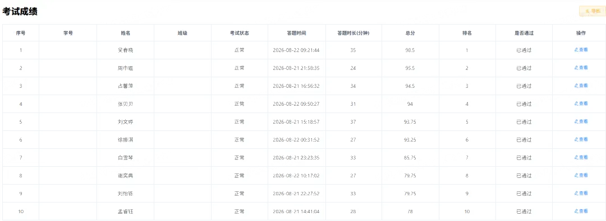This screenshot has width=606, height=221.
Task: Click the duration value 34
Action: [353, 86]
